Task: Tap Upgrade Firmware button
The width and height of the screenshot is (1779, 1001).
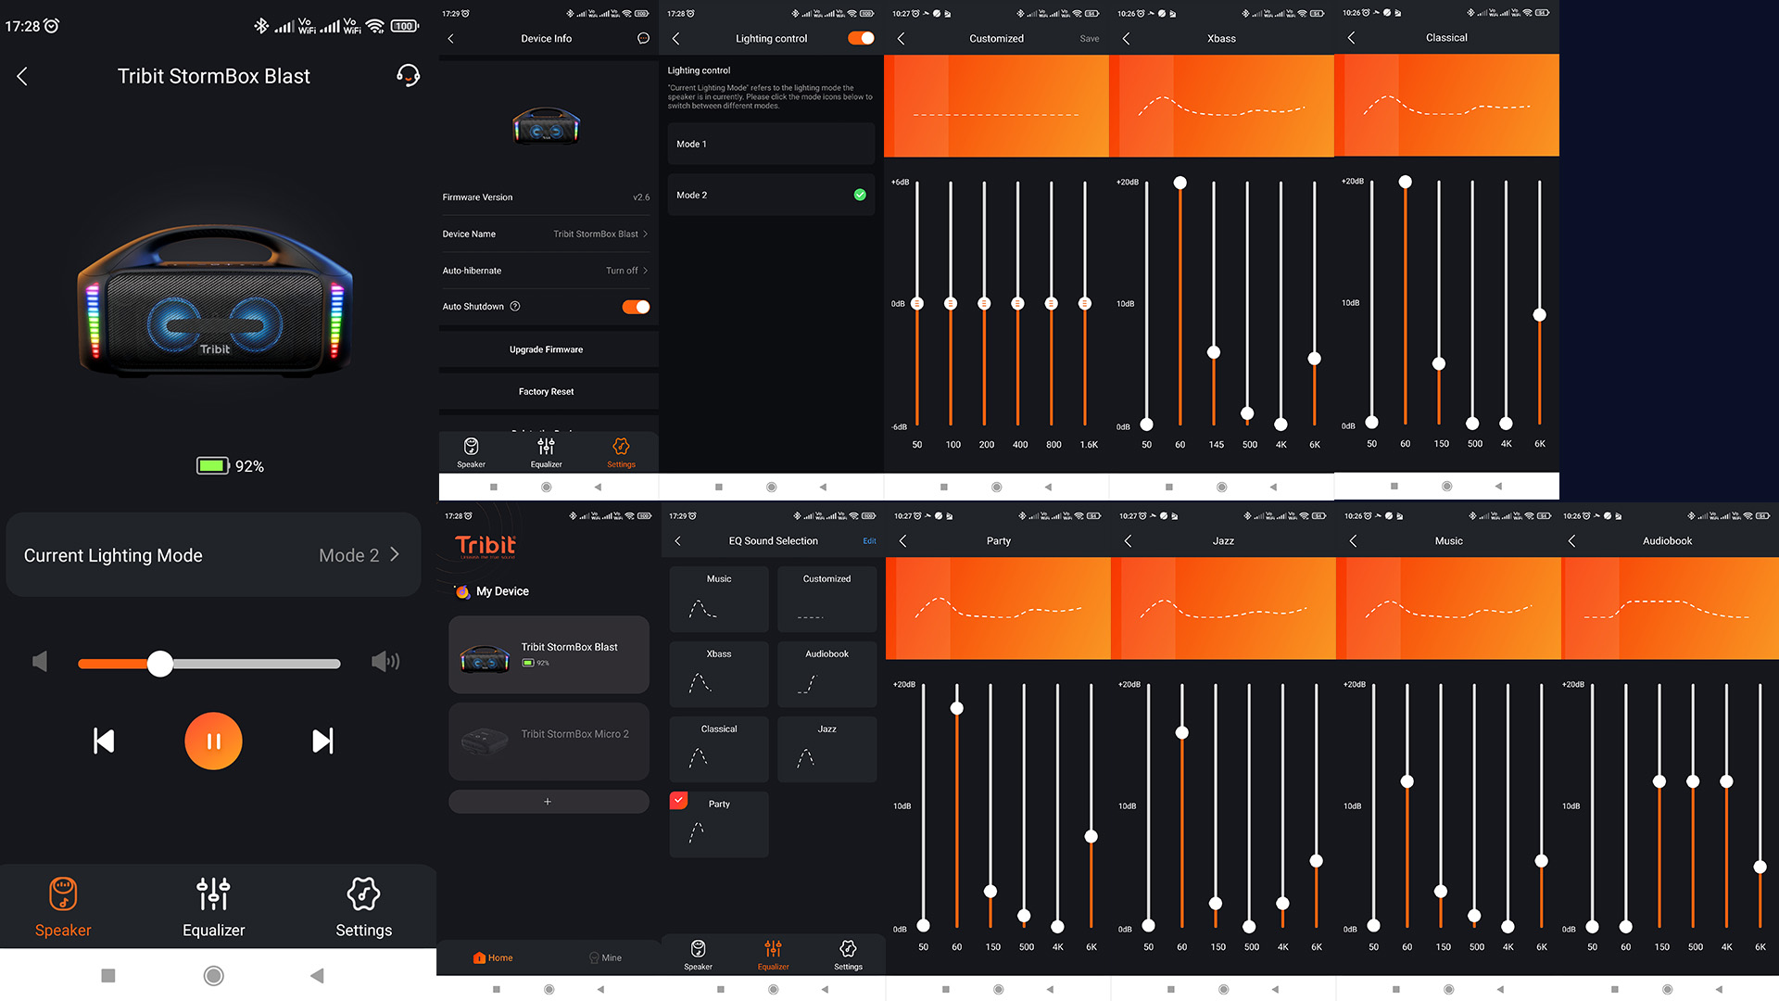Action: [x=546, y=349]
